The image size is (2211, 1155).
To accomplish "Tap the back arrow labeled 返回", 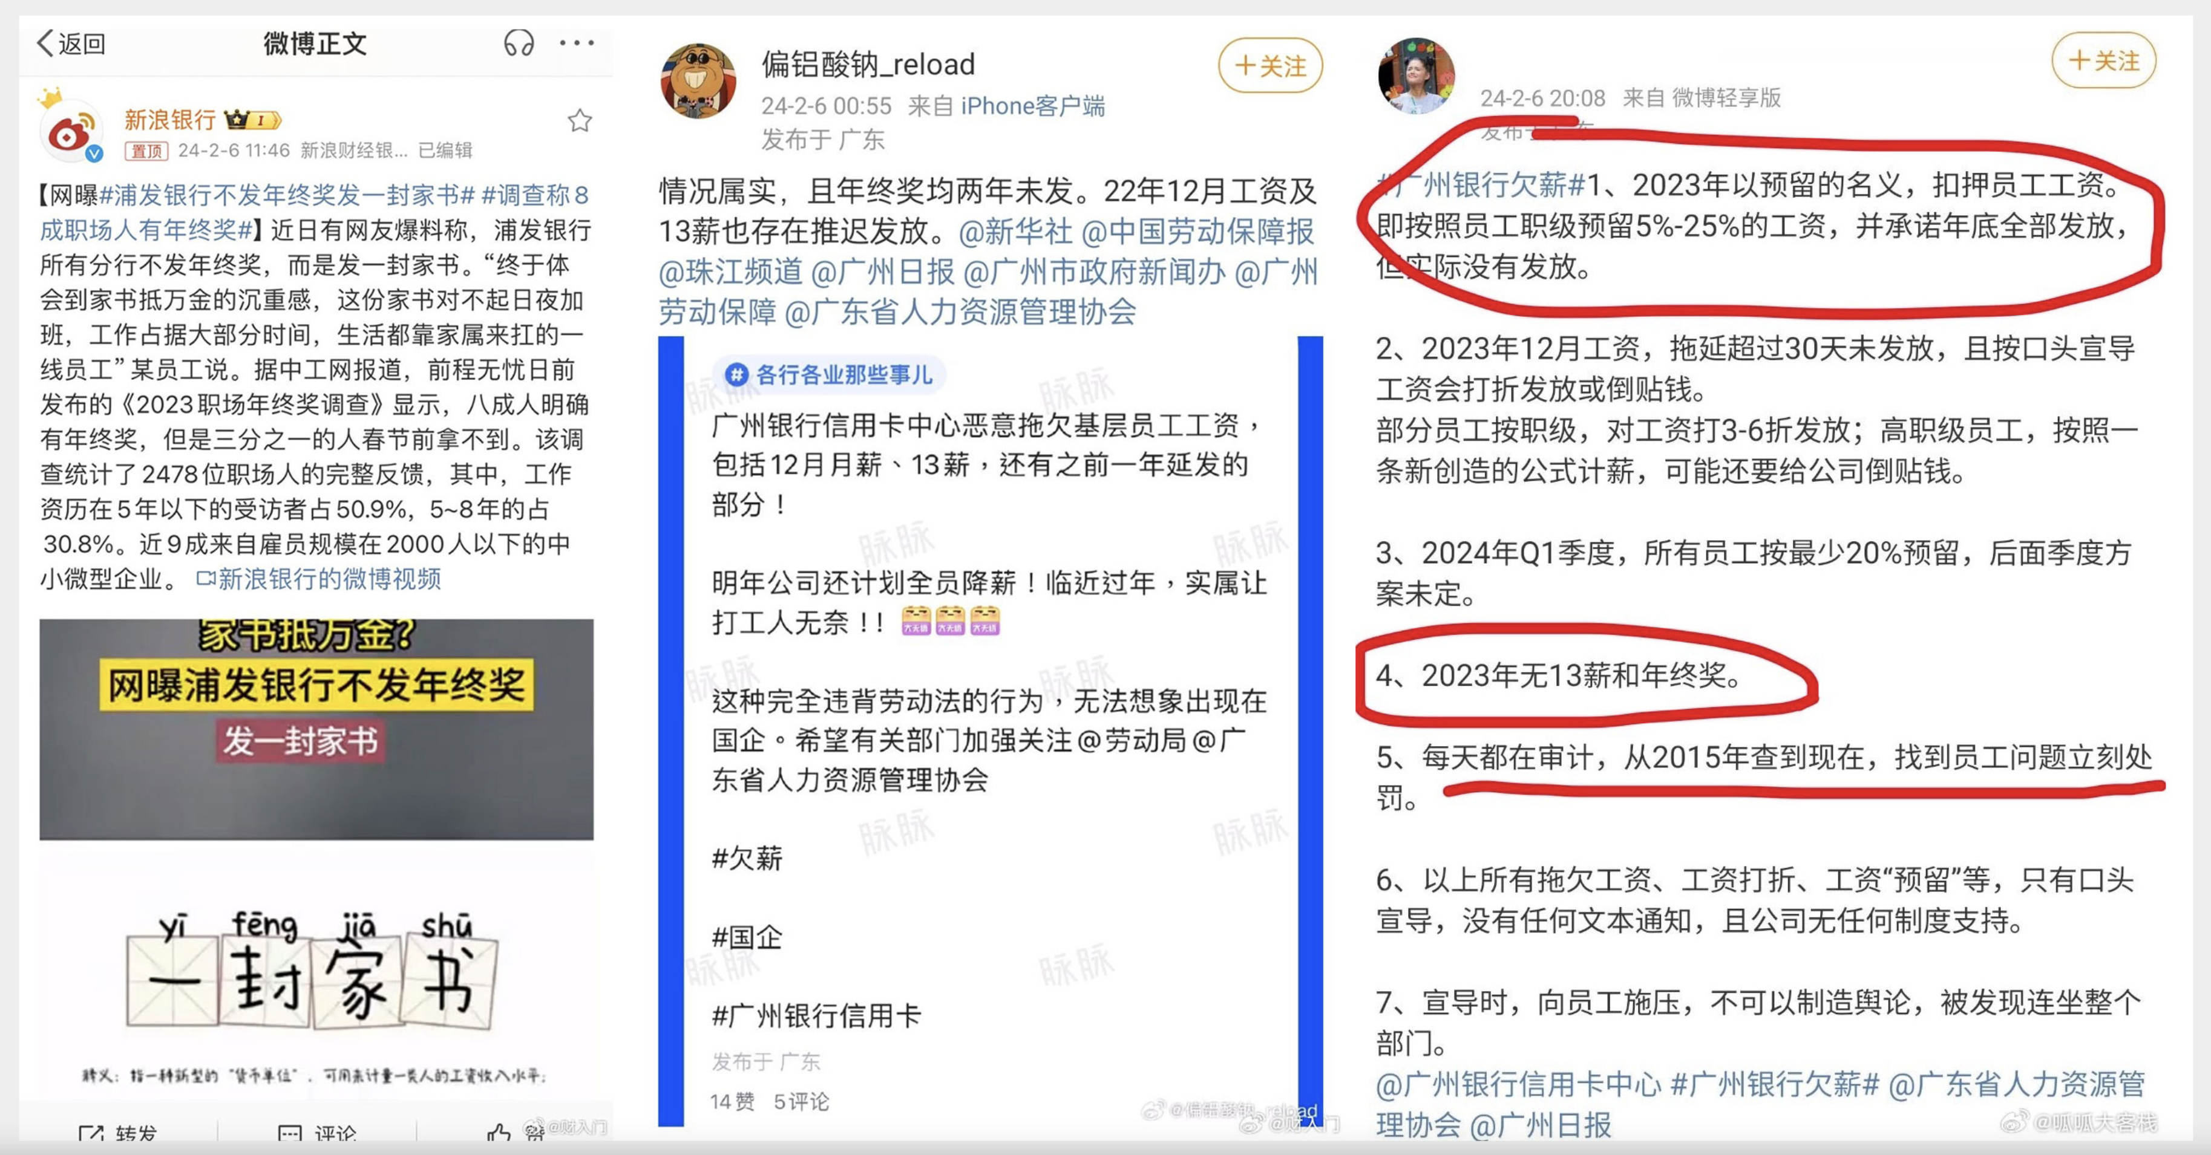I will [70, 43].
